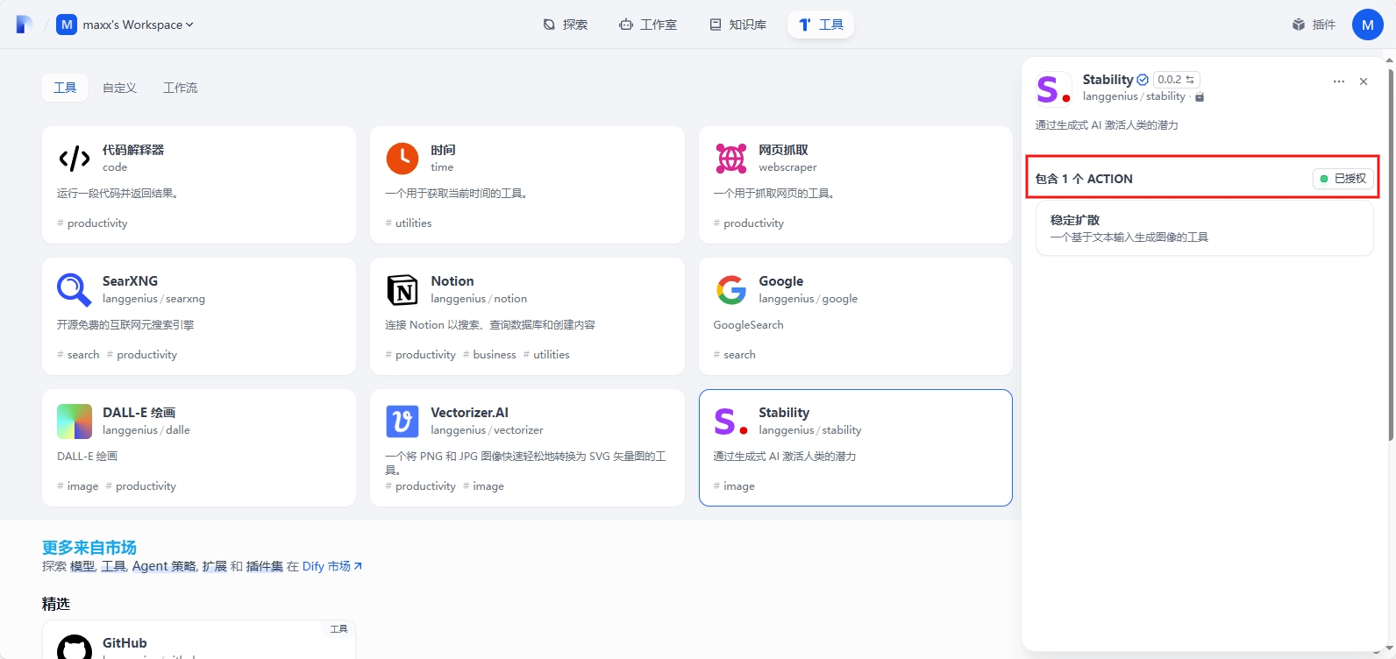Open the 工作室 nav tab
The image size is (1396, 659).
click(648, 25)
